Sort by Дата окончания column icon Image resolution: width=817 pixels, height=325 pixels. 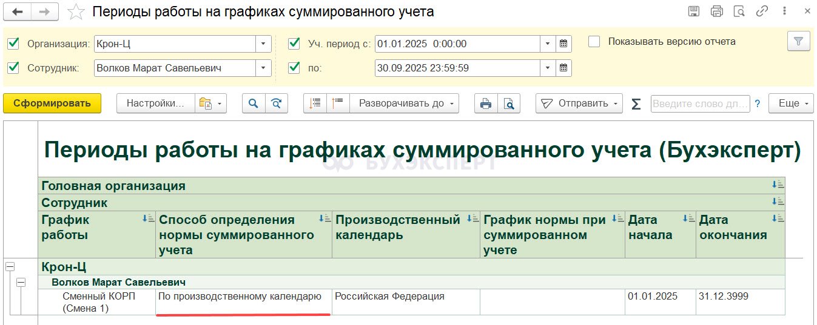(778, 218)
